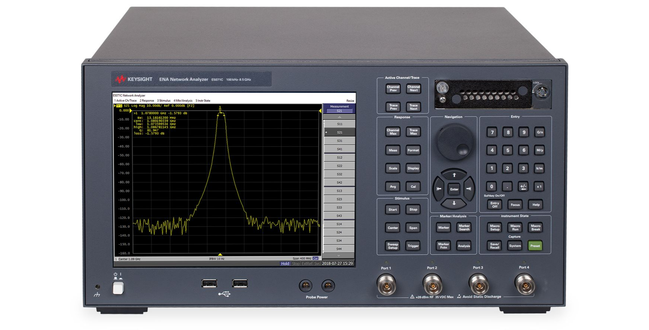Click marker 1 triangle on trace peak

220,110
